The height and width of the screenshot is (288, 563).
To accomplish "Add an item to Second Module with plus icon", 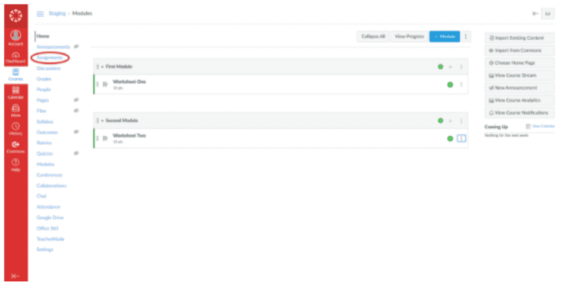I will tap(451, 121).
